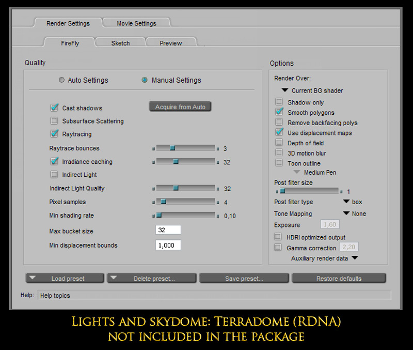
Task: Uncheck the Cast shadows checkbox
Action: [54, 108]
